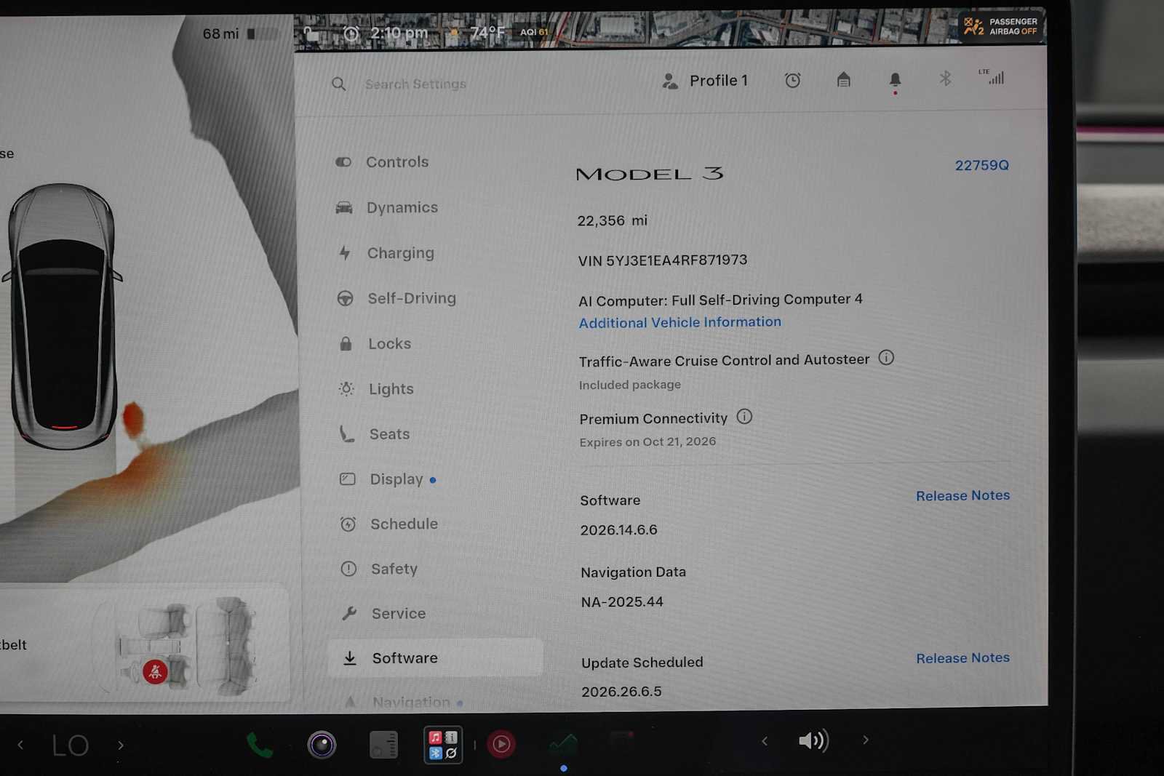Tap scheduled update version 2026.26.6.5
This screenshot has width=1164, height=776.
point(621,692)
